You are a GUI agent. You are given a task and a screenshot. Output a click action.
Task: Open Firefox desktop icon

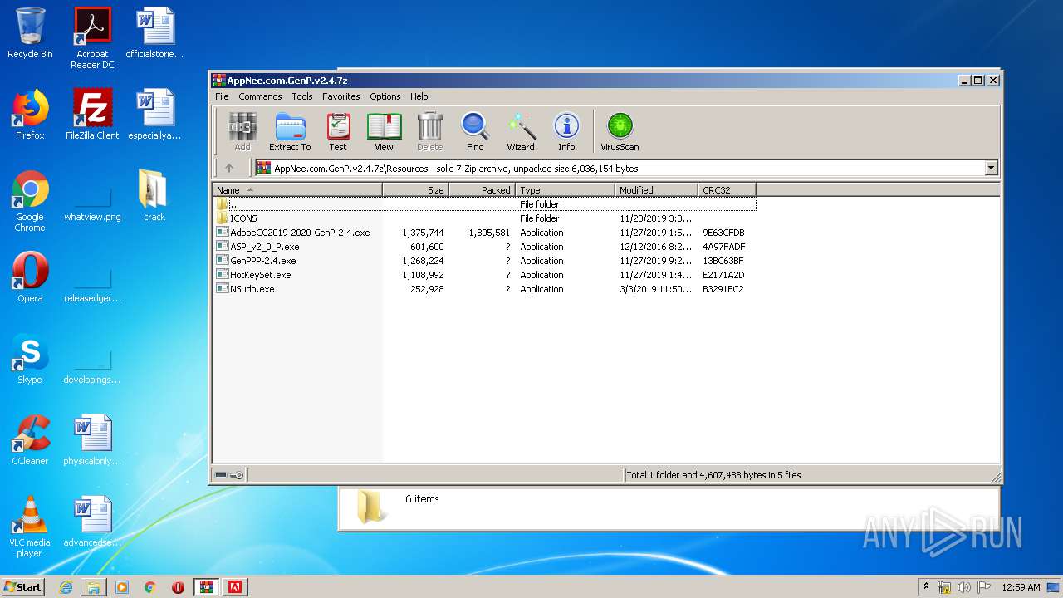(30, 114)
